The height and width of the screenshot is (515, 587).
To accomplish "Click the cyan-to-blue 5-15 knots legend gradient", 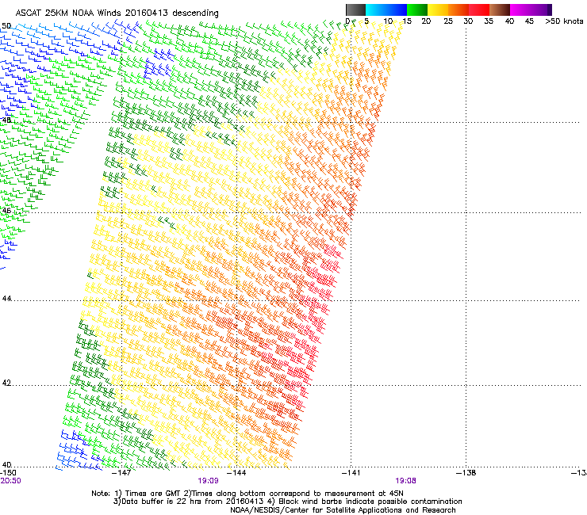I will [386, 10].
